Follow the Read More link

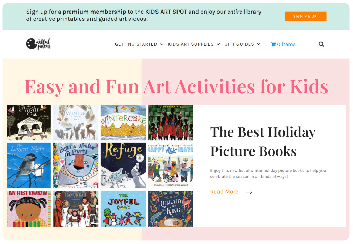[224, 192]
